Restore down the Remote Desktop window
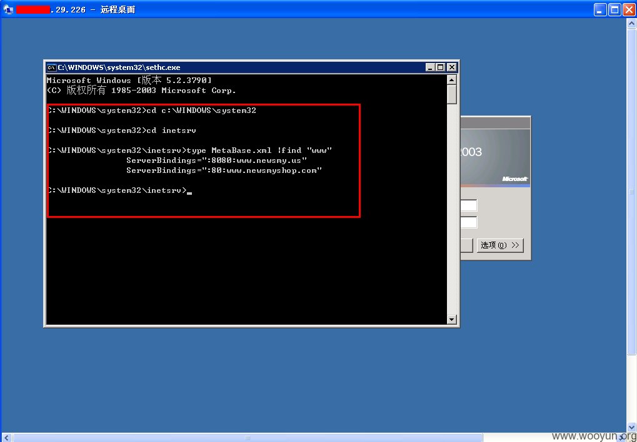The height and width of the screenshot is (442, 637). (x=614, y=10)
